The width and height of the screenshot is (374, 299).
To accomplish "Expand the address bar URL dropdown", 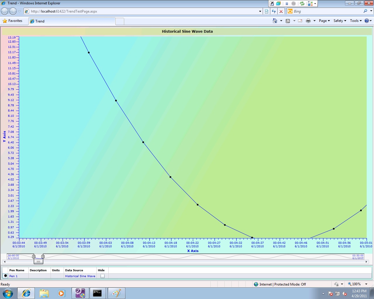I will [260, 11].
